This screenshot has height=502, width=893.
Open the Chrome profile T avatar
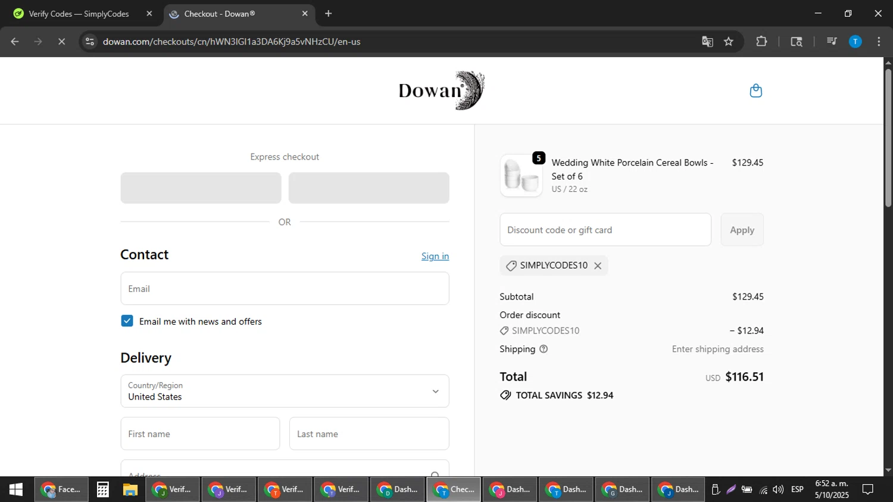click(x=855, y=42)
